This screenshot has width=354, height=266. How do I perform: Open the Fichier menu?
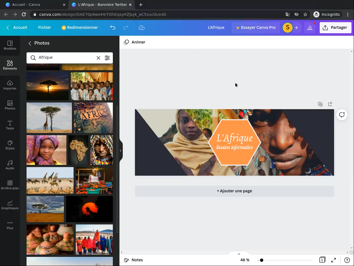click(x=45, y=27)
